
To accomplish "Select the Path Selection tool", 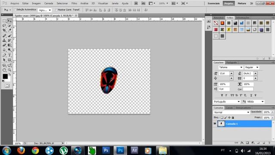I will point(4,60).
